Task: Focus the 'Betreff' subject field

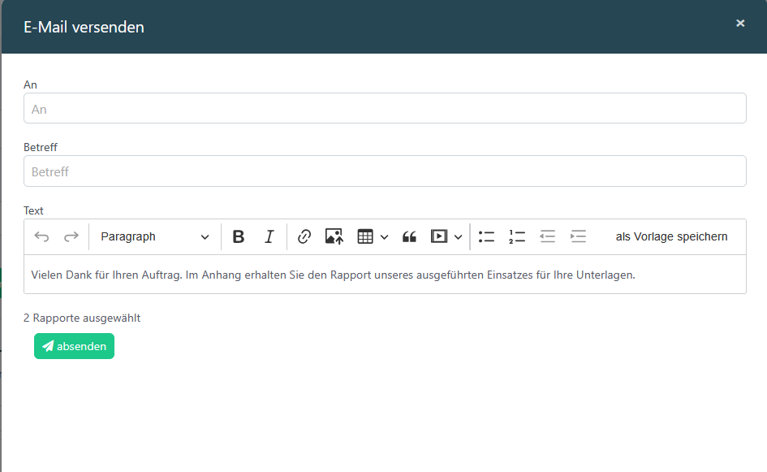Action: coord(385,171)
